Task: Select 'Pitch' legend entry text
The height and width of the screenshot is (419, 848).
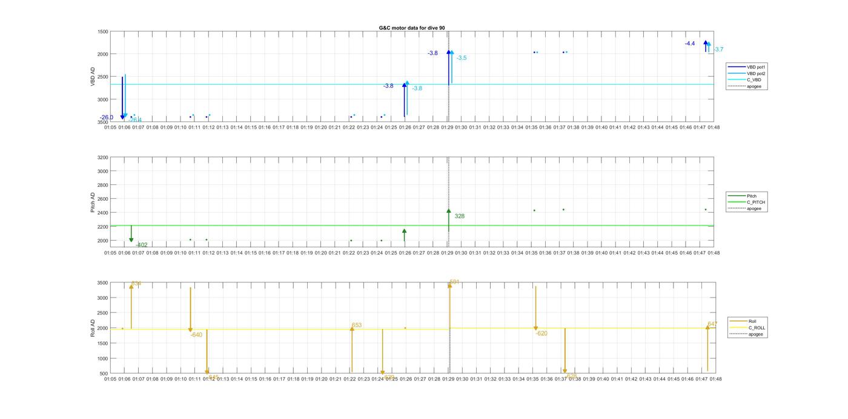Action: pyautogui.click(x=752, y=196)
